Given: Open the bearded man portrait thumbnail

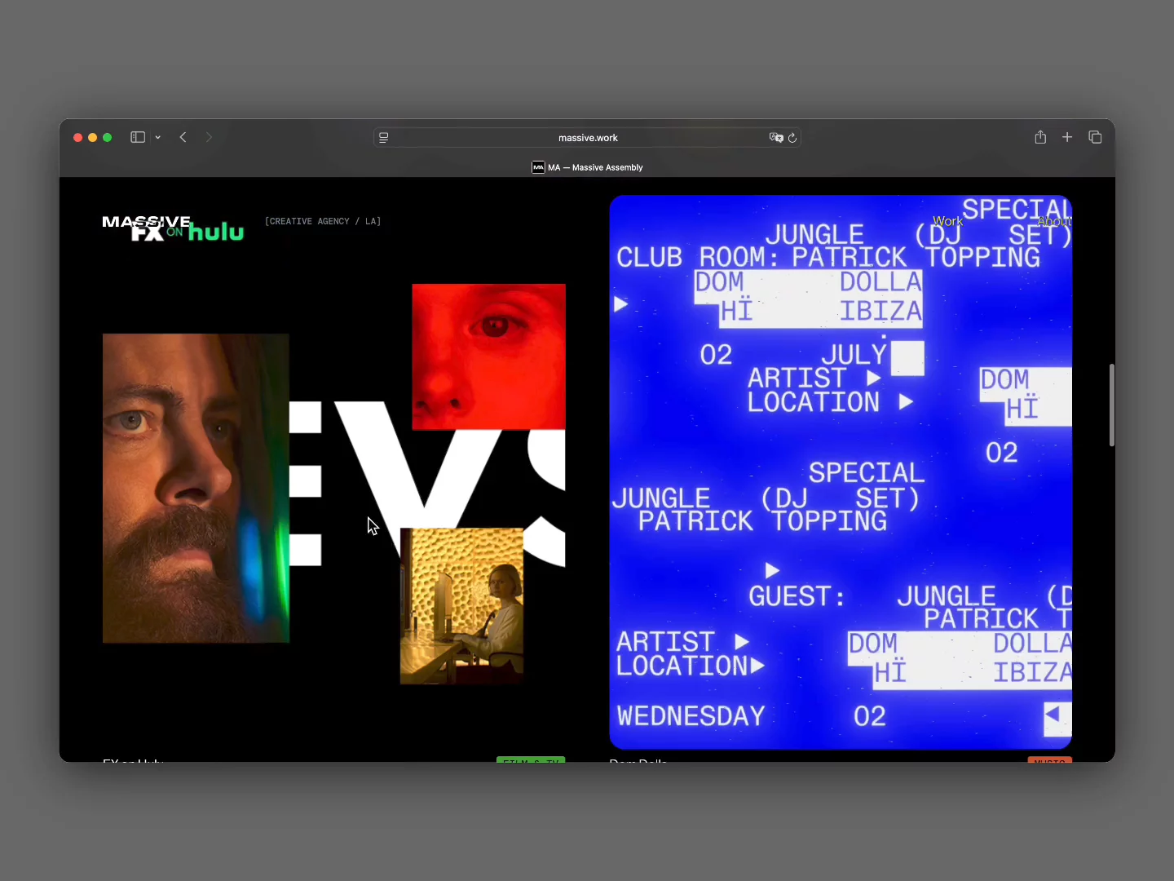Looking at the screenshot, I should [x=196, y=488].
